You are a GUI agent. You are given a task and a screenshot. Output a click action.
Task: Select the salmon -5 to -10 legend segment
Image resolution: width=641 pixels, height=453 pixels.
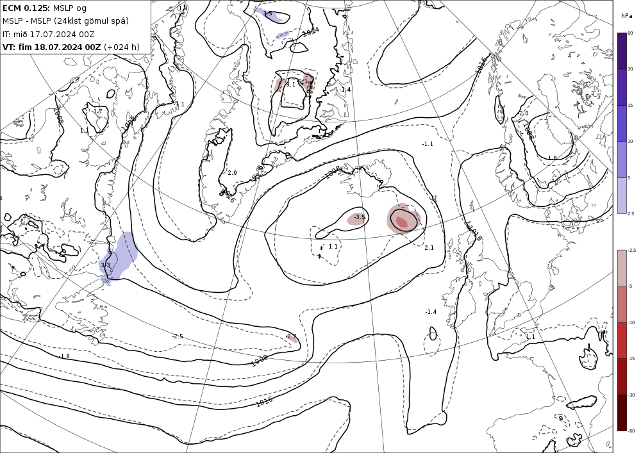click(x=622, y=304)
